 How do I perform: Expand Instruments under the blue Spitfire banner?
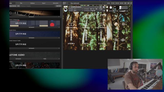tap(35, 38)
